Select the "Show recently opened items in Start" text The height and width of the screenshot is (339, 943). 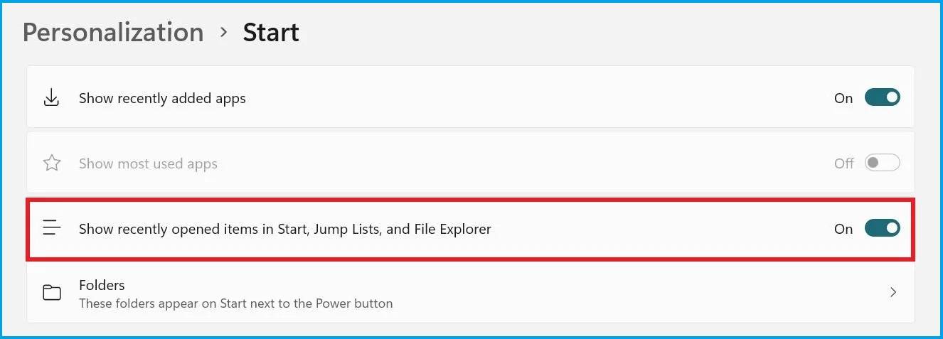(284, 229)
